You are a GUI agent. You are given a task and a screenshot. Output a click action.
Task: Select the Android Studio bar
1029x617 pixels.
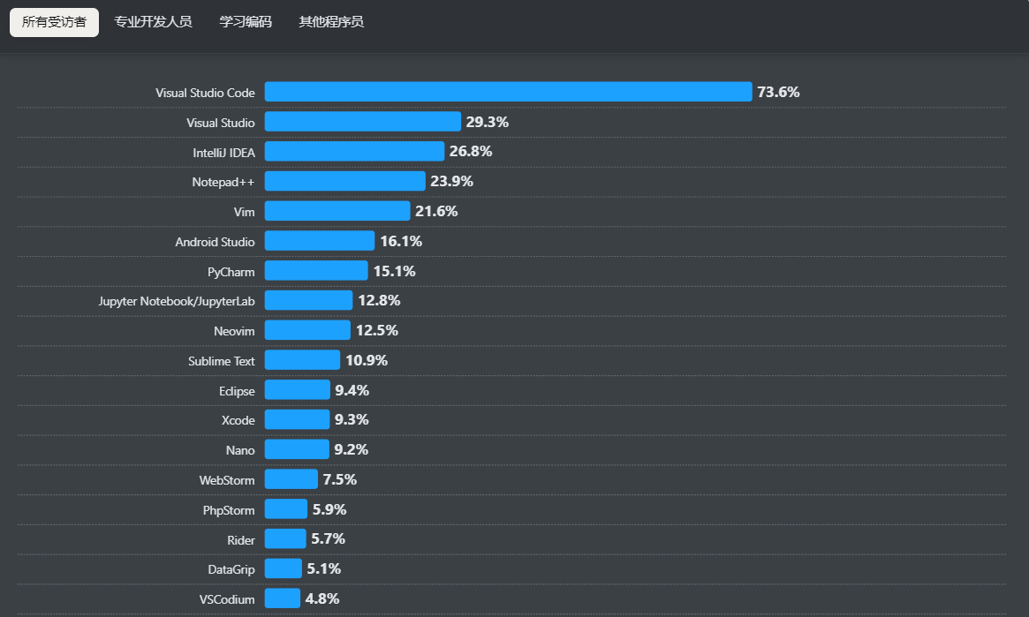pos(320,241)
